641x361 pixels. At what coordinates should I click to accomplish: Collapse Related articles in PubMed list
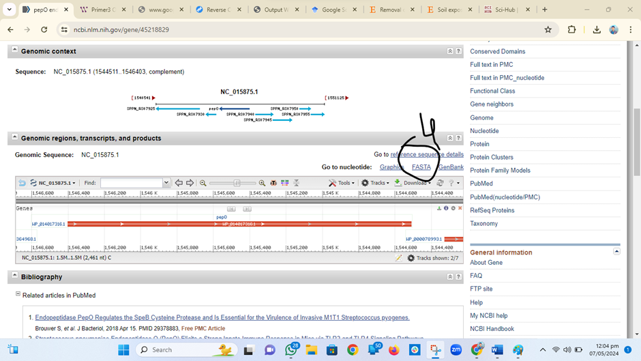pos(18,294)
